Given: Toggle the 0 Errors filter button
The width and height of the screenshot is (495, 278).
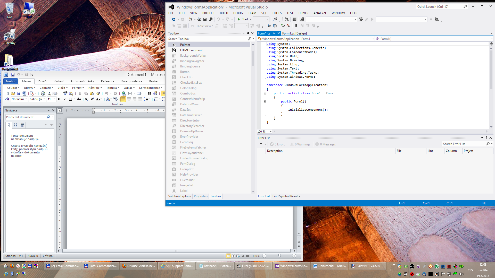Looking at the screenshot, I should coord(277,144).
